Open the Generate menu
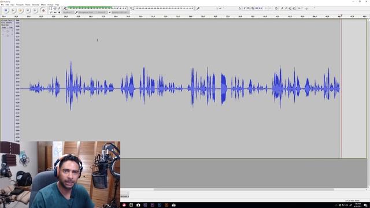The width and height of the screenshot is (370, 208). pos(36,5)
